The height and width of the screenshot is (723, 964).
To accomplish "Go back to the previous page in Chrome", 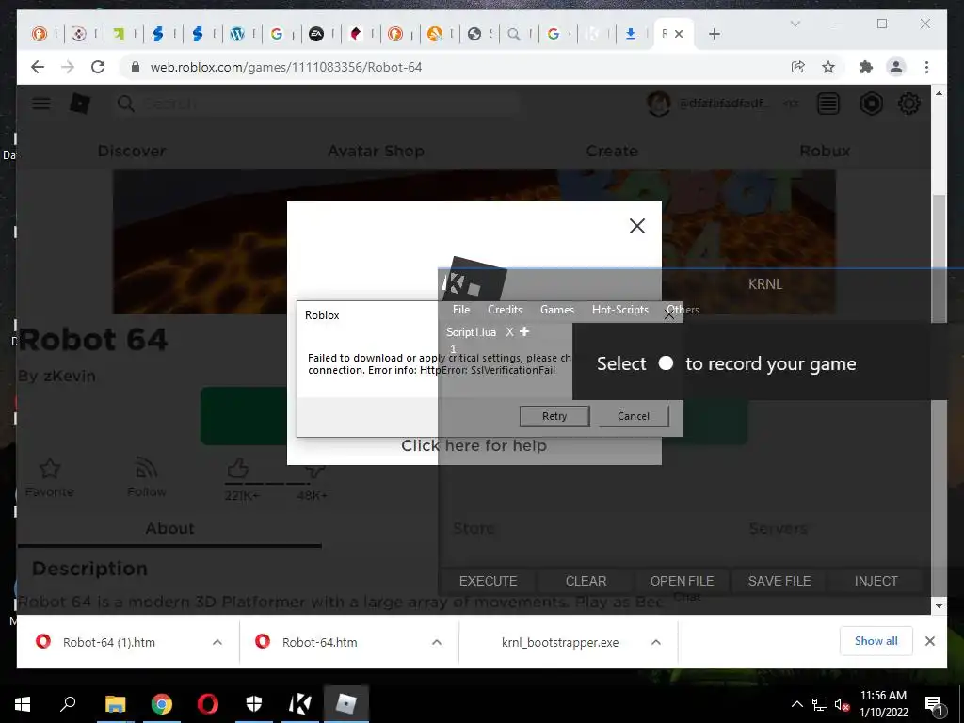I will pyautogui.click(x=38, y=67).
